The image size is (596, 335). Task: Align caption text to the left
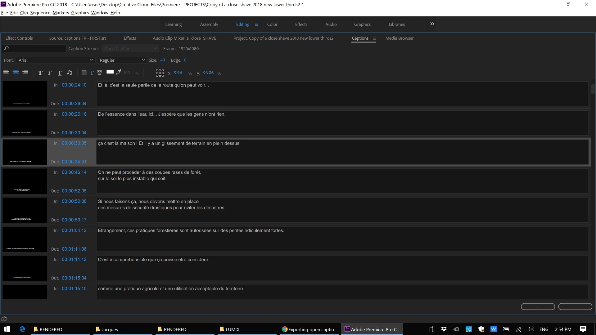pyautogui.click(x=6, y=73)
